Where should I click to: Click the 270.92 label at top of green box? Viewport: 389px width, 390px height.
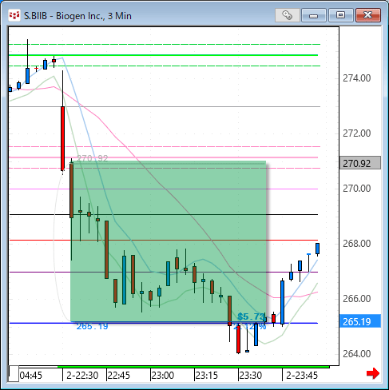pyautogui.click(x=93, y=158)
